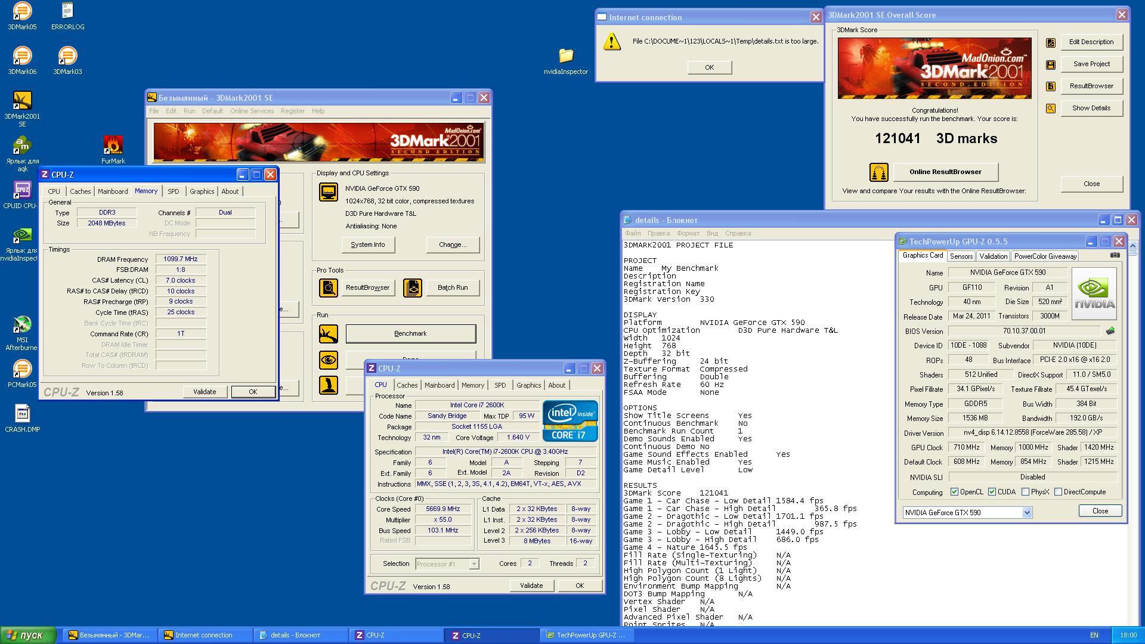1145x644 pixels.
Task: Click the Edit Description button
Action: point(1091,42)
